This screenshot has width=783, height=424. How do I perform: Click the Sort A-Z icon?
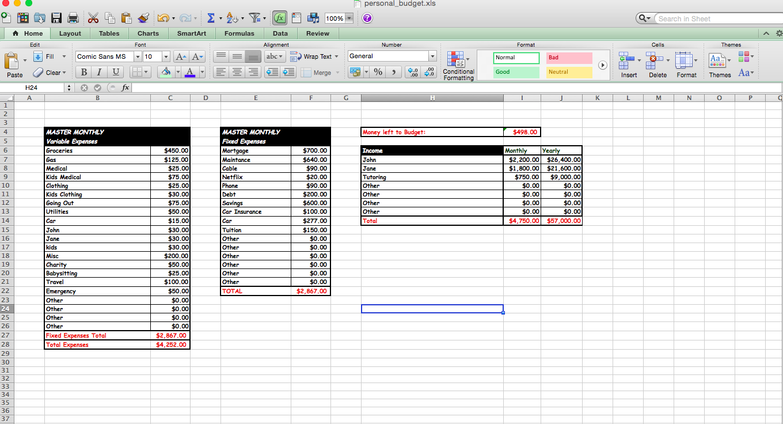click(x=231, y=18)
